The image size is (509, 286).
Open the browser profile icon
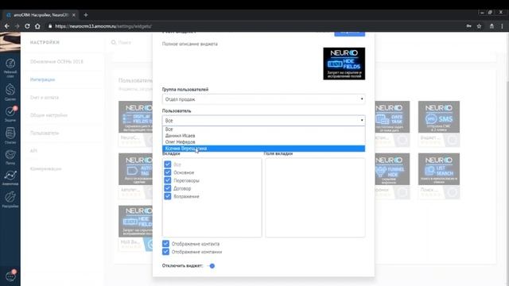pos(492,26)
